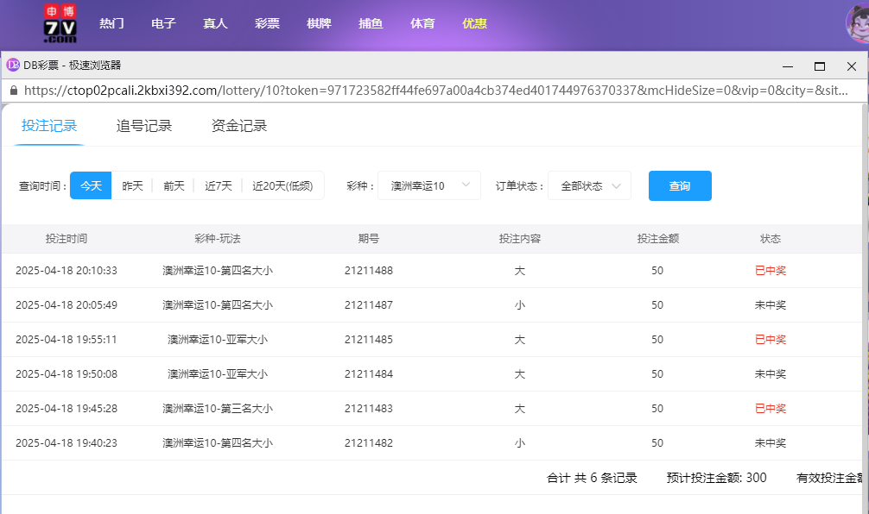Expand the chevron on the 彩种 selector

tap(465, 185)
